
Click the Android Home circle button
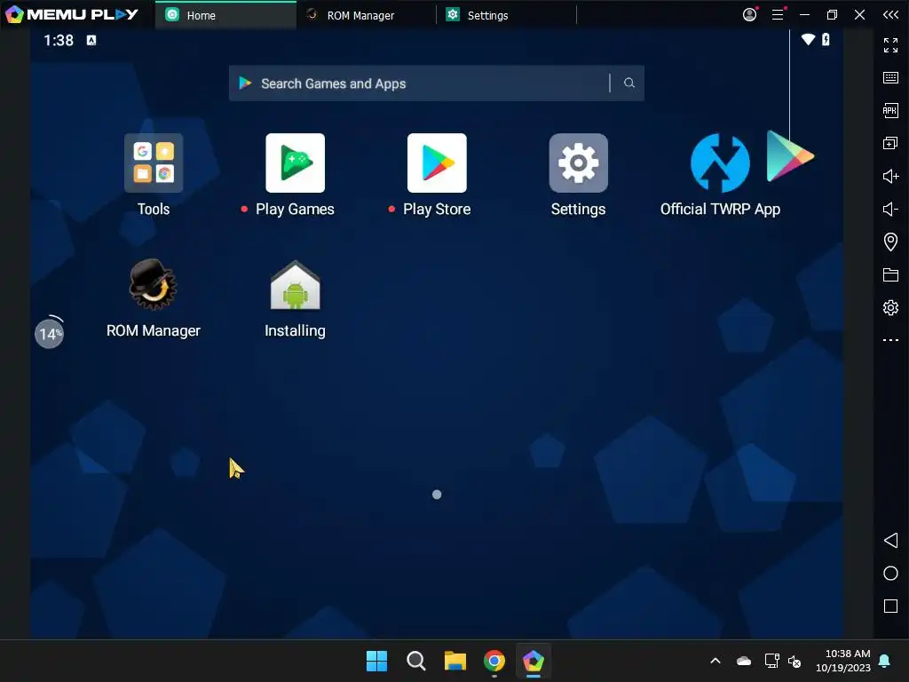(890, 573)
